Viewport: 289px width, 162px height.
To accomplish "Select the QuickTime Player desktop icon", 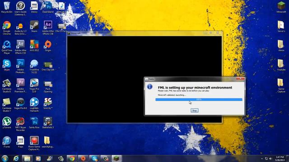I will (x=7, y=47).
